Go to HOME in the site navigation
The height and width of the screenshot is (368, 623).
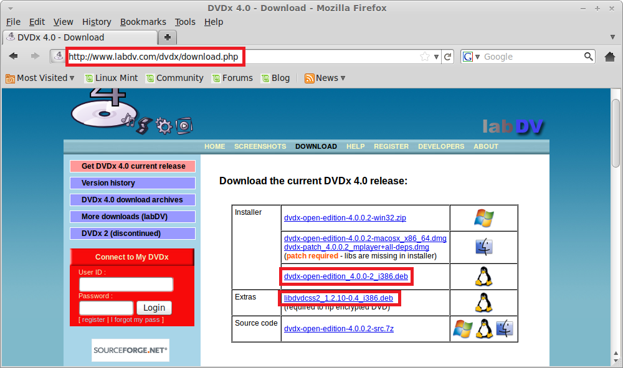214,146
